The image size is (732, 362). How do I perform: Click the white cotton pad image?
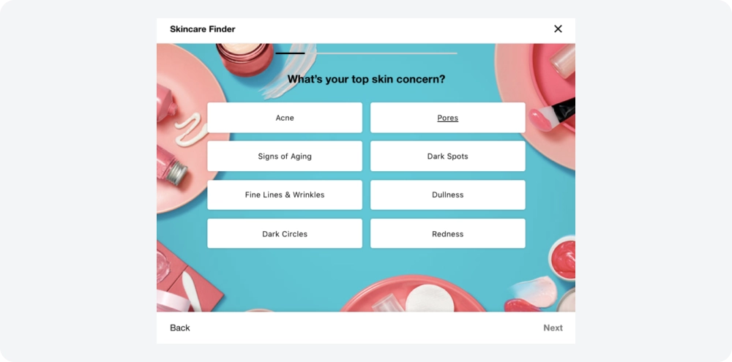[430, 299]
